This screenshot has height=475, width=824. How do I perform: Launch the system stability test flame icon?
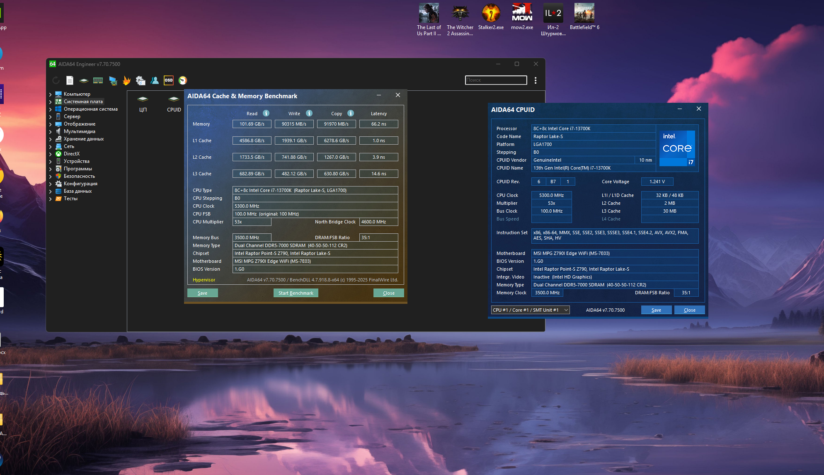tap(126, 80)
